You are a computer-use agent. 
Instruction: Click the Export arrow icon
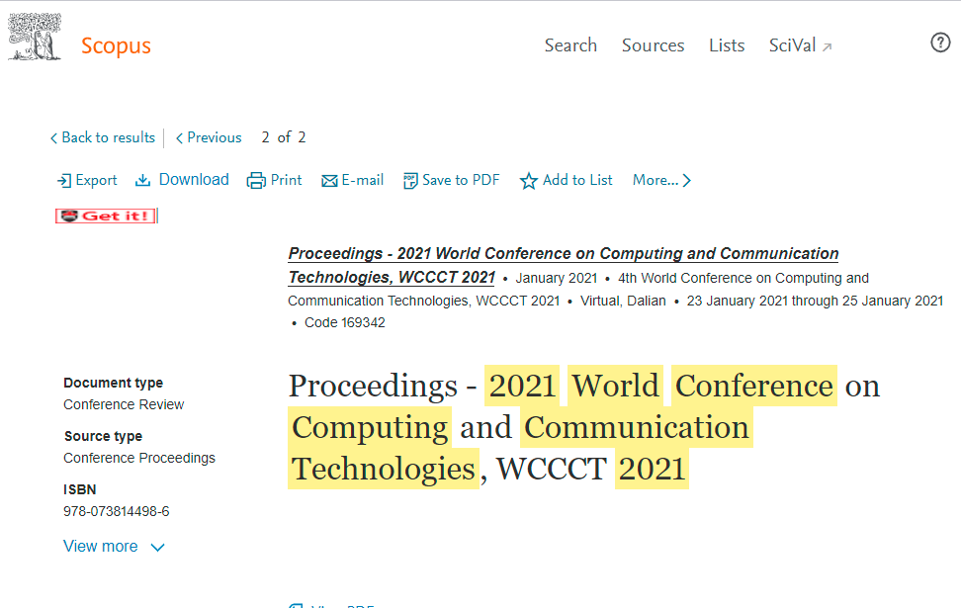click(x=63, y=181)
